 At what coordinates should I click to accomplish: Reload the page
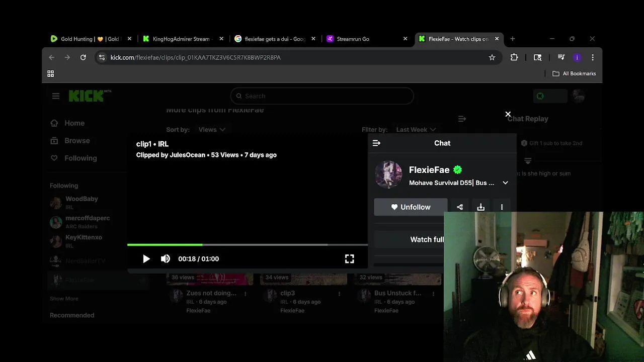coord(83,58)
